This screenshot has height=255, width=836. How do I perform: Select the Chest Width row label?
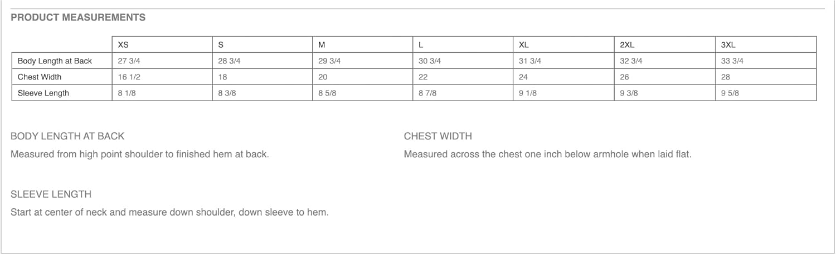(40, 77)
